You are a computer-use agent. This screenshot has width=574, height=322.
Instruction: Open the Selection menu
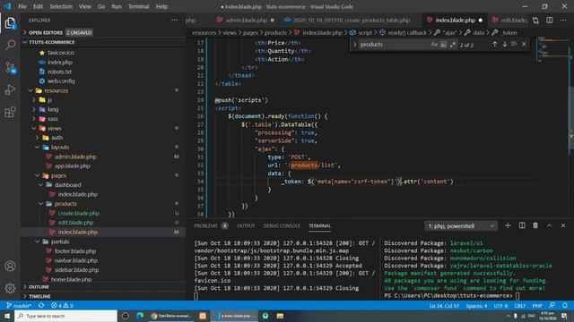pos(61,6)
